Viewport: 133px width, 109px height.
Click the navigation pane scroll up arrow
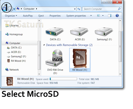point(39,20)
